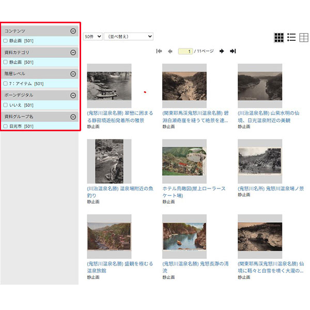
Task: Check the 日光市 filter checkbox
Action: [x=5, y=126]
